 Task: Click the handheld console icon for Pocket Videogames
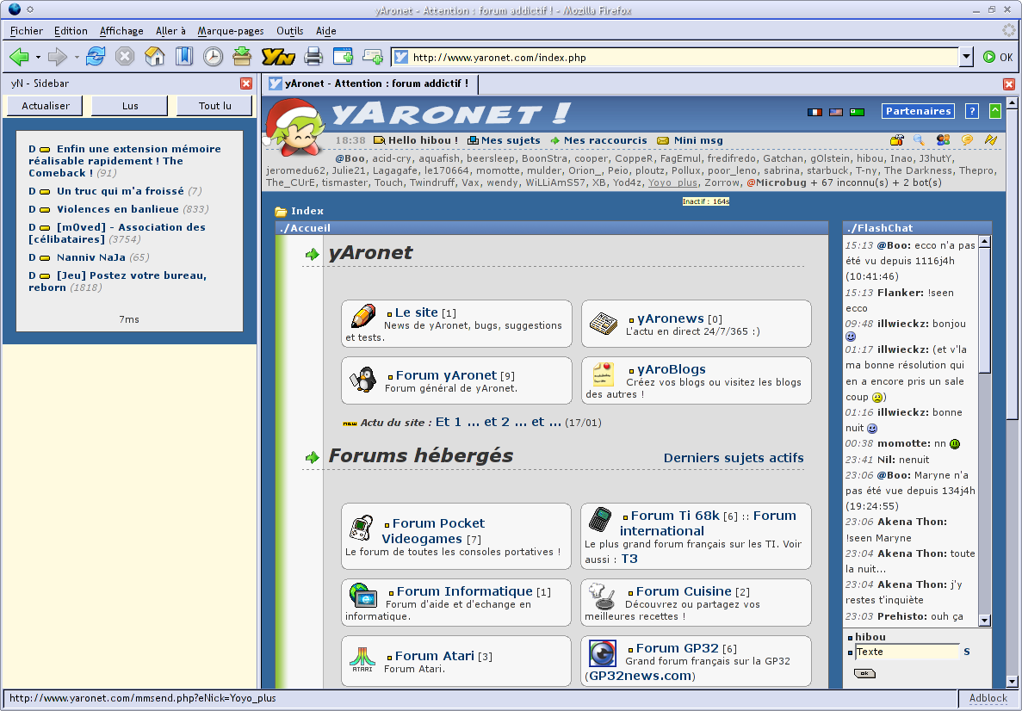pos(361,528)
